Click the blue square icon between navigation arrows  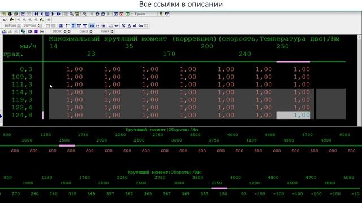click(48, 14)
